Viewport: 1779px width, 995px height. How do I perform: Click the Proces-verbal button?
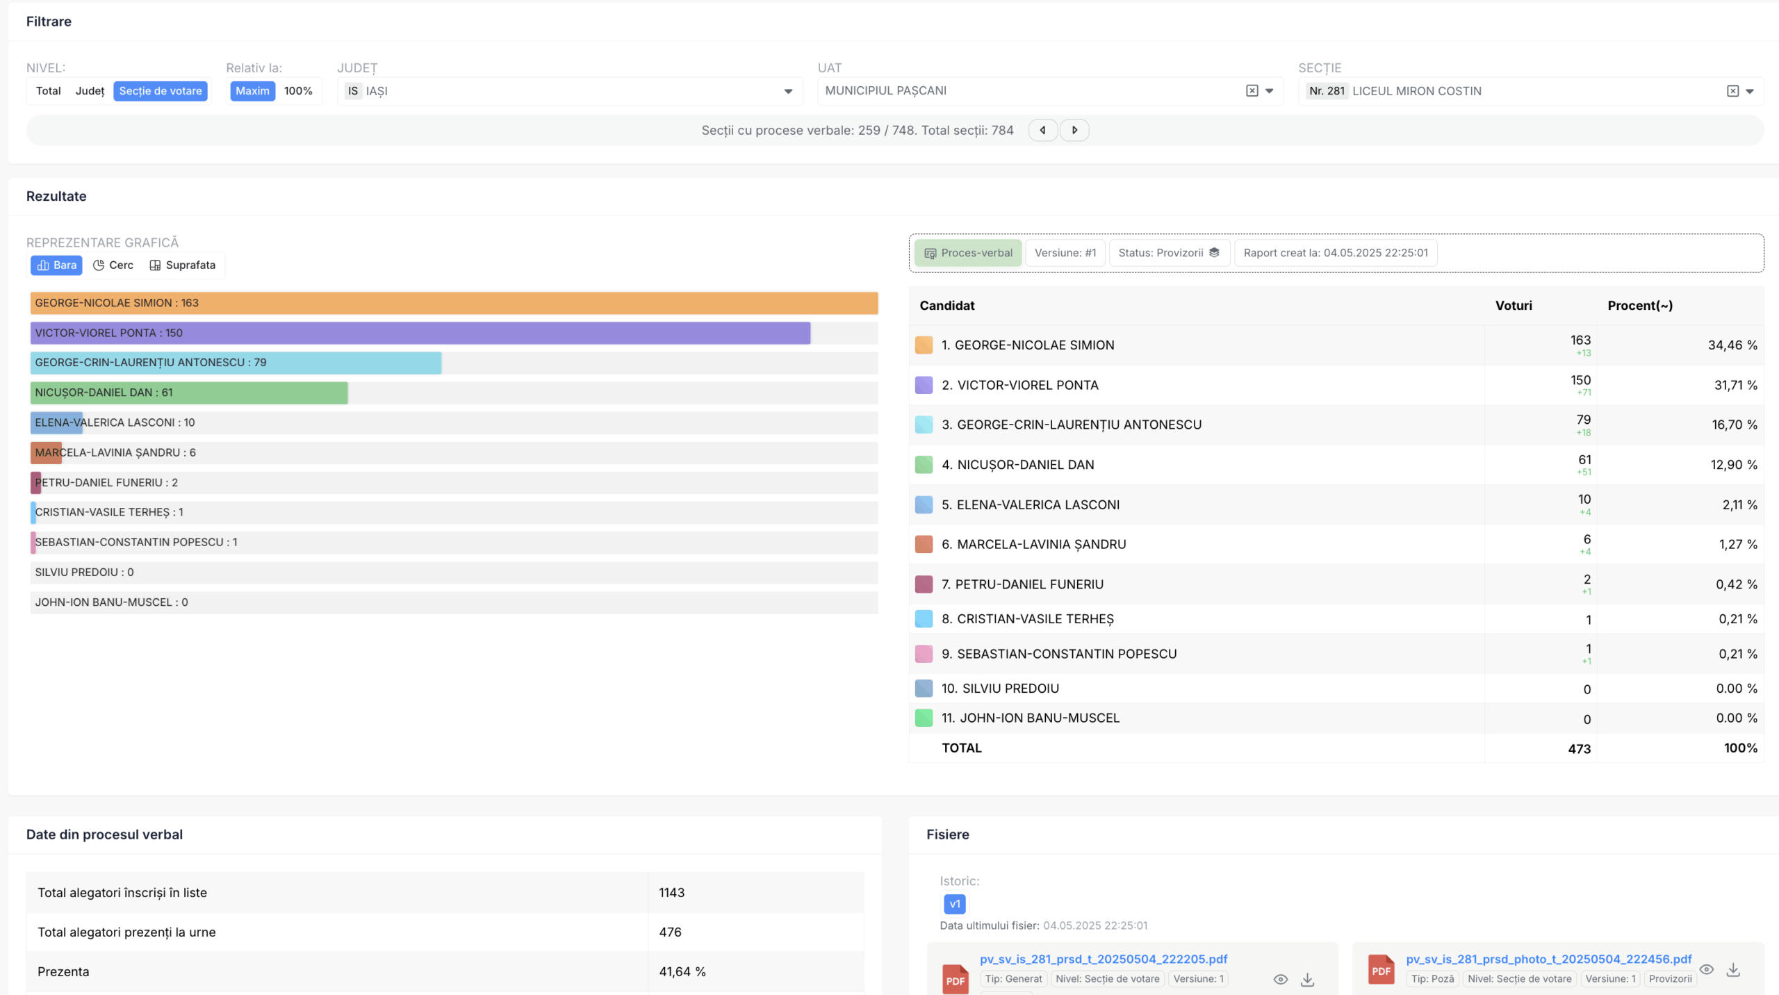[968, 253]
